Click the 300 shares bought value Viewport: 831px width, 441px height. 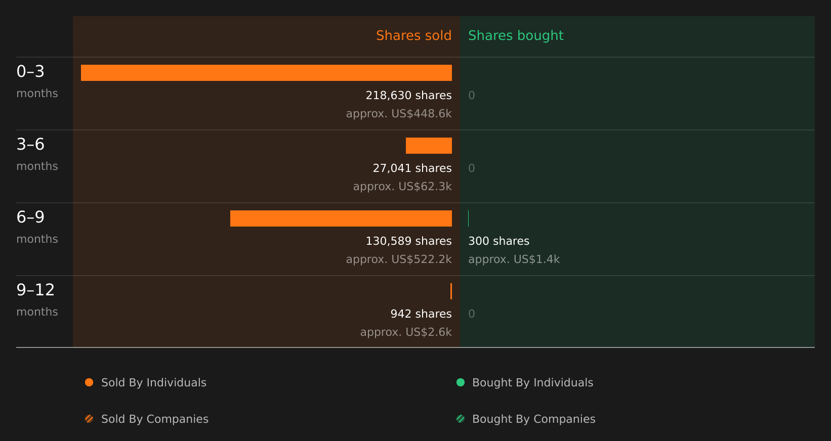(498, 241)
